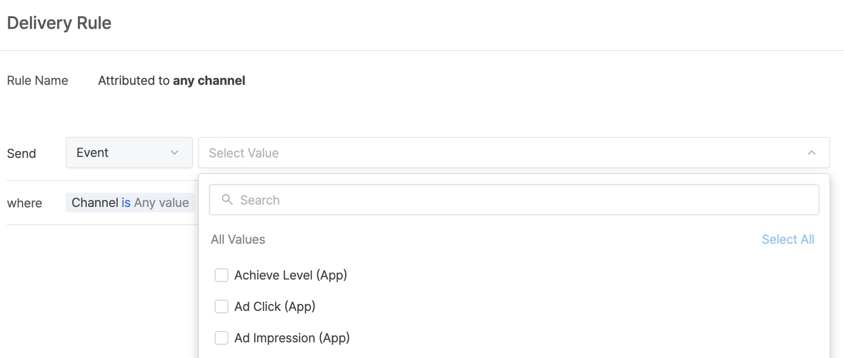Check the Ad Impression (App) box
The image size is (844, 358).
tap(222, 338)
